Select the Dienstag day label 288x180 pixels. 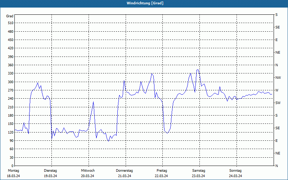[x=50, y=171]
